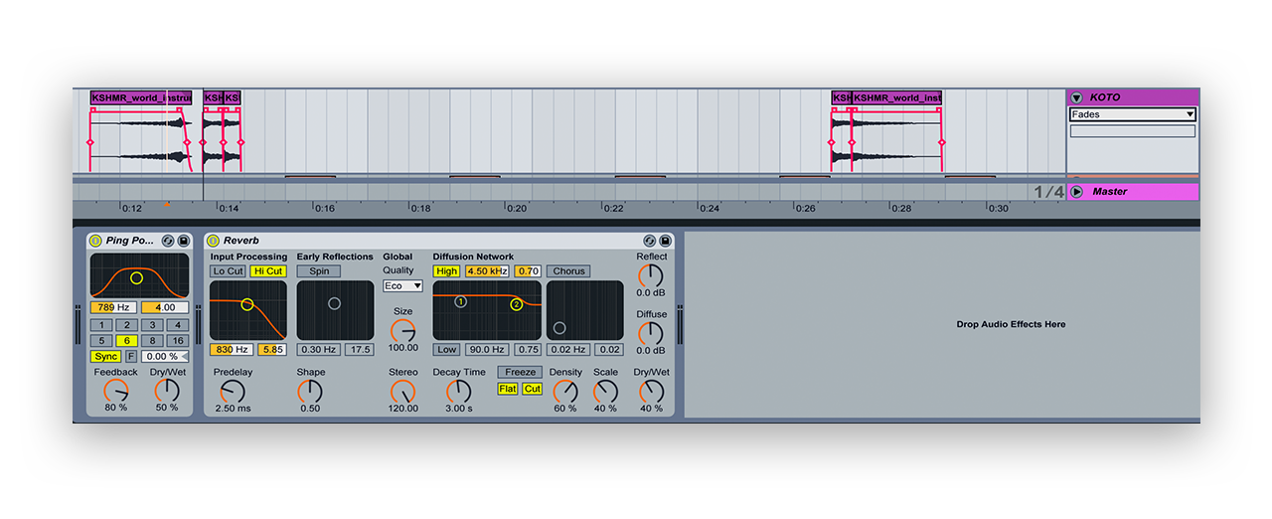This screenshot has height=519, width=1272.
Task: Open the reverb Quality Eco dropdown
Action: [x=402, y=285]
